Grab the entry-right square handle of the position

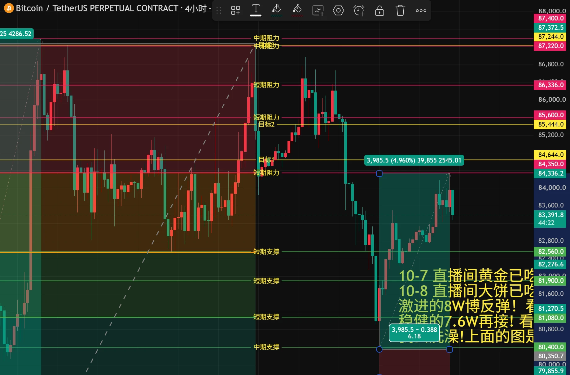point(449,350)
